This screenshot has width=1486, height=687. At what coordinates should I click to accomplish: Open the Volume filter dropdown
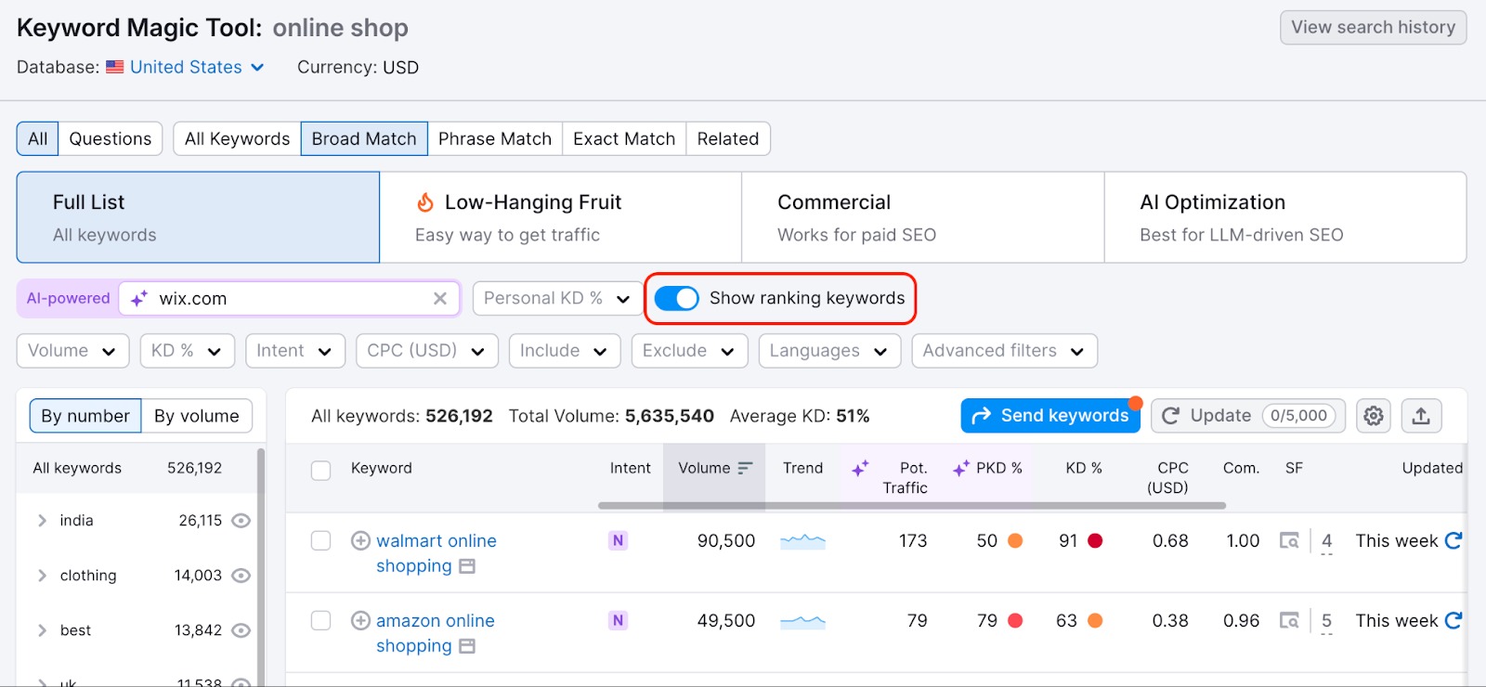pyautogui.click(x=72, y=351)
